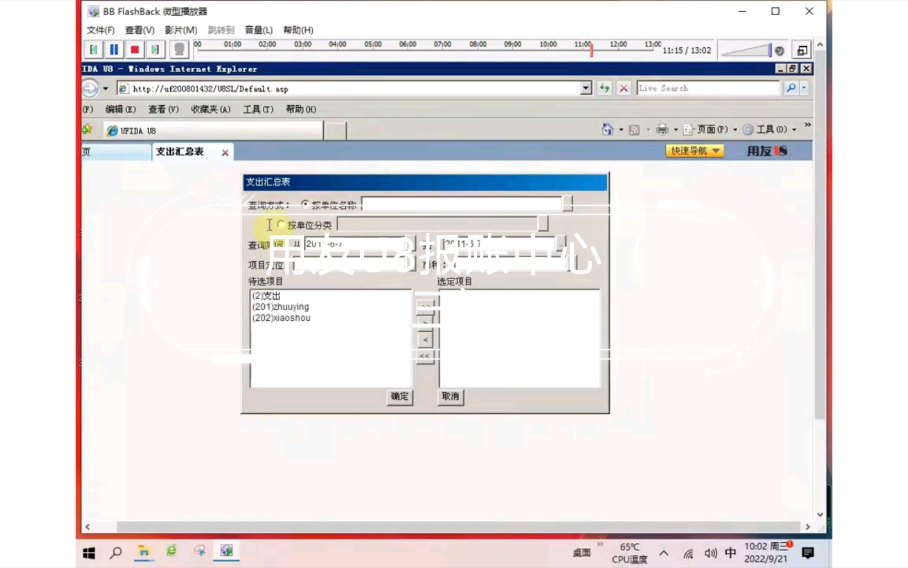Select the 按单位名称 radio button

pos(305,204)
